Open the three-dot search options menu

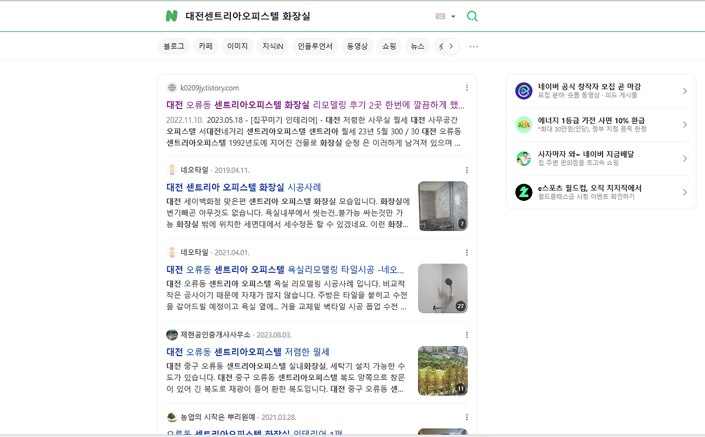click(474, 46)
